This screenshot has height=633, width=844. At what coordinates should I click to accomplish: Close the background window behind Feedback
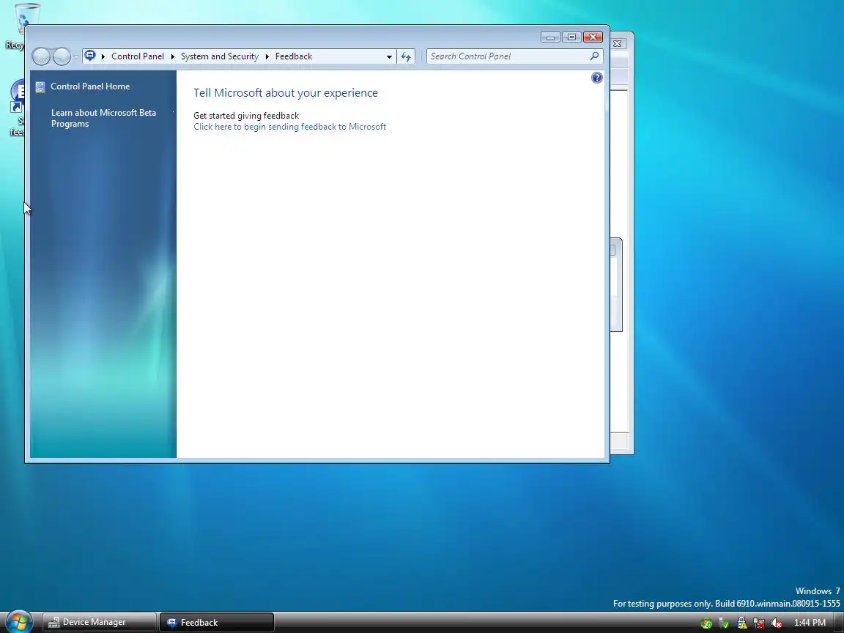click(x=618, y=44)
